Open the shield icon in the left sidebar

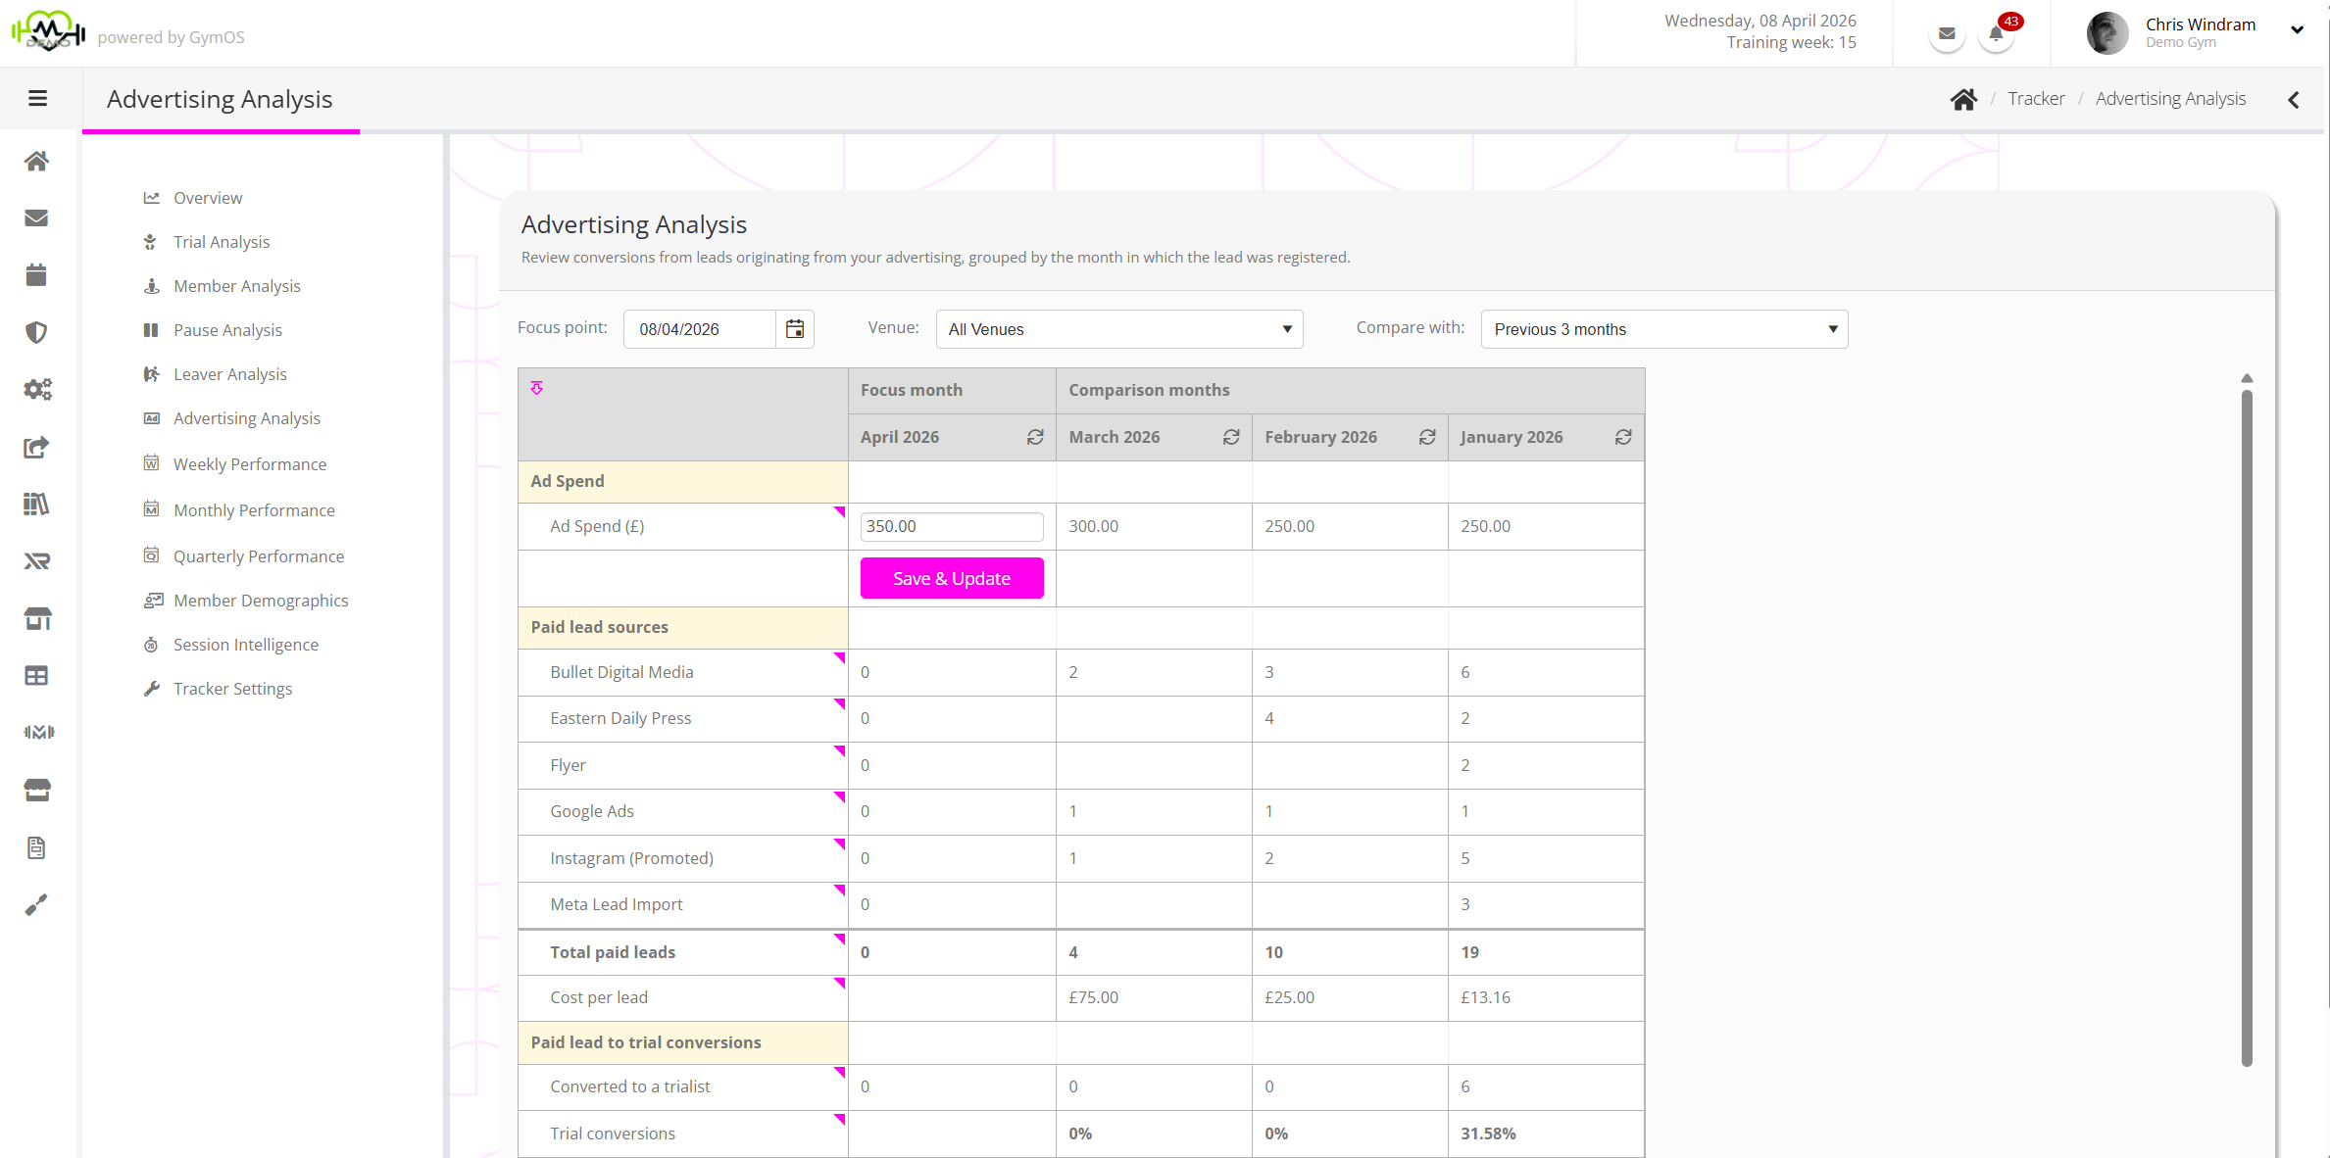point(36,332)
